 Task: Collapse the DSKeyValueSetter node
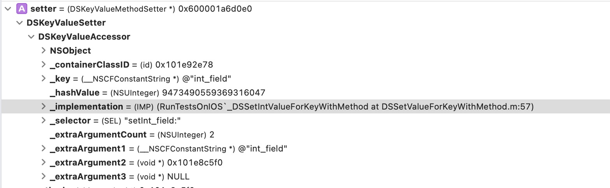pos(19,23)
